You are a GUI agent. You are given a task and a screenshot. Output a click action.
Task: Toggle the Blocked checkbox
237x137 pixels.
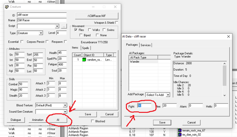coord(92,121)
